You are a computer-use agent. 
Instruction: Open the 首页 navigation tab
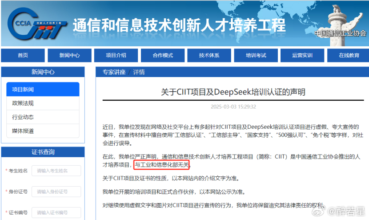(x=23, y=55)
